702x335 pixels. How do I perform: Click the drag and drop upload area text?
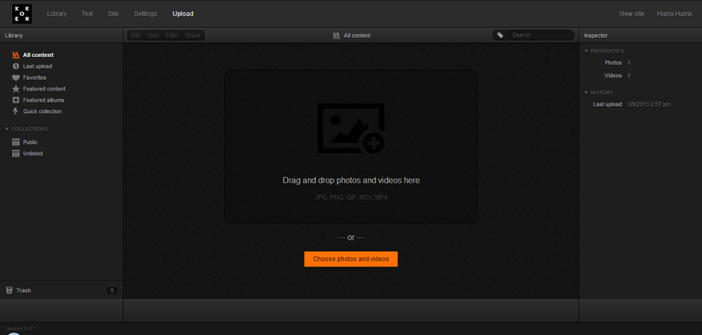351,181
